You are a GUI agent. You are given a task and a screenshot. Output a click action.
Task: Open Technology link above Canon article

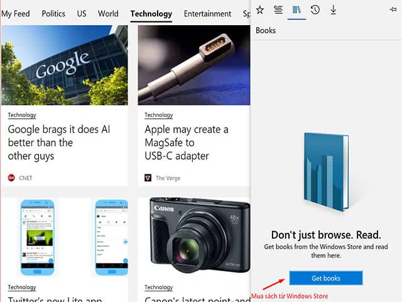pos(159,288)
